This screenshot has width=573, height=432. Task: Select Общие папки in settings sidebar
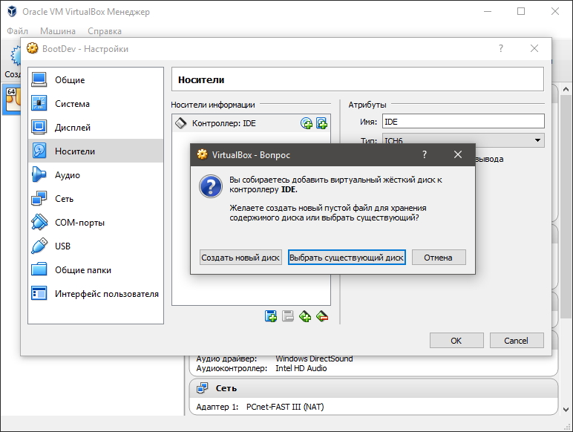tap(96, 269)
